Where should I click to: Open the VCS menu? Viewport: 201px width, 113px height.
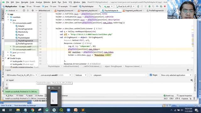70,2
